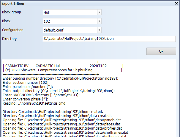This screenshot has height=137, width=180.
Task: Click the 'Directory ...\tribon created.' line
Action: coord(53,112)
